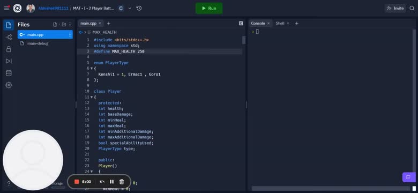This screenshot has height=193, width=418.
Task: Select the Files sidebar icon
Action: [9, 25]
